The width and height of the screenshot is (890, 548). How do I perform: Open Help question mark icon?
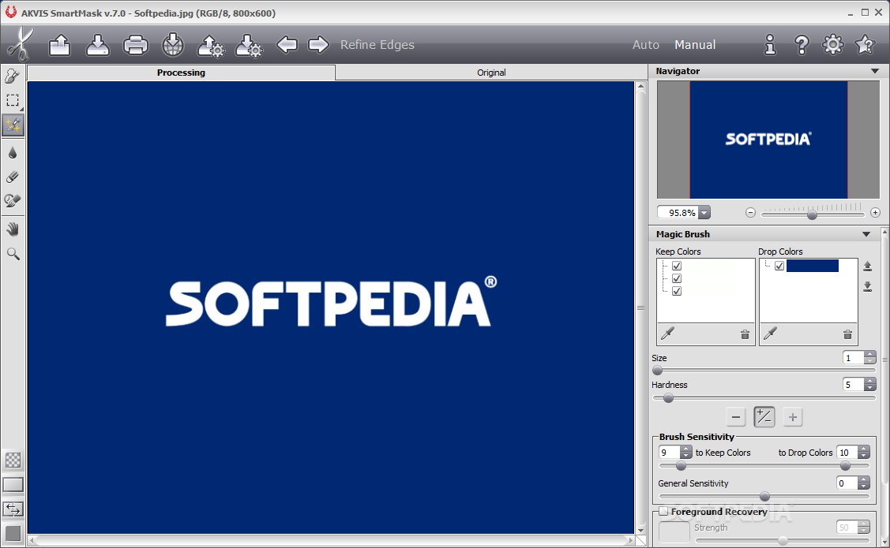(x=802, y=45)
